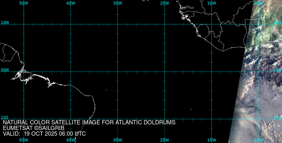The height and width of the screenshot is (143, 282).
Task: Click the bottom 30W longitude label
Action: pos(118,140)
